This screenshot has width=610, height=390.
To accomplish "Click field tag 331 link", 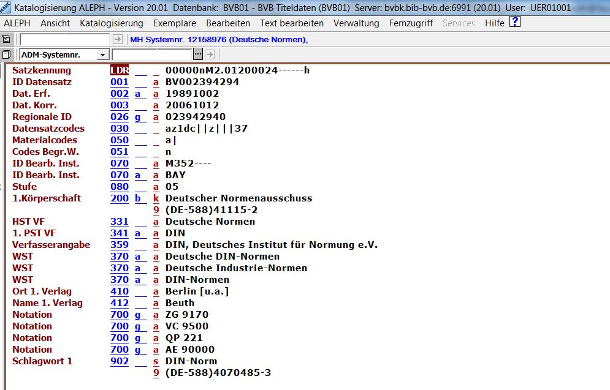I will (x=119, y=222).
